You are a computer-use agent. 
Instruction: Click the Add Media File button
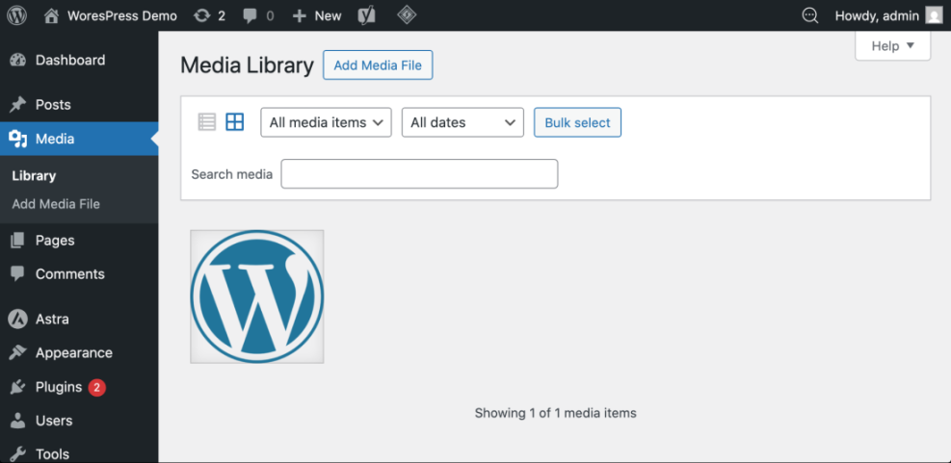(x=378, y=64)
